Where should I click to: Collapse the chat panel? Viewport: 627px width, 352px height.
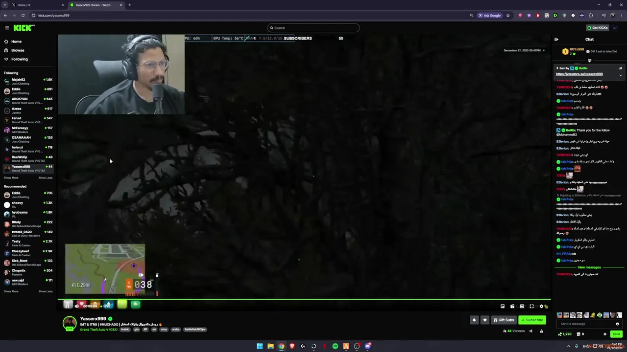pyautogui.click(x=556, y=40)
